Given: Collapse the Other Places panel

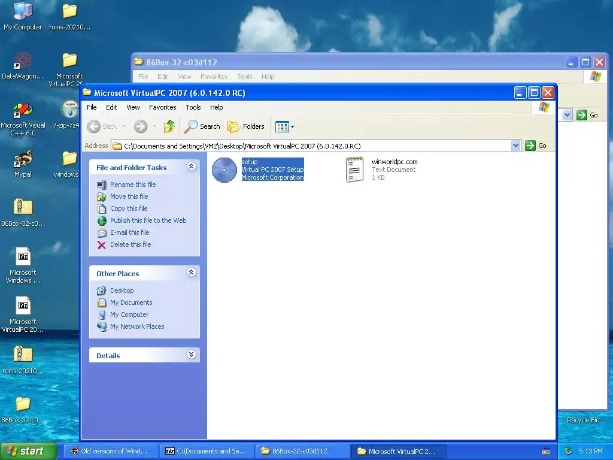Looking at the screenshot, I should 191,273.
